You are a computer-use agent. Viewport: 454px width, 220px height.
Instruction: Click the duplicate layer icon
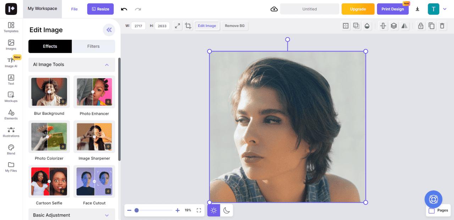click(431, 26)
